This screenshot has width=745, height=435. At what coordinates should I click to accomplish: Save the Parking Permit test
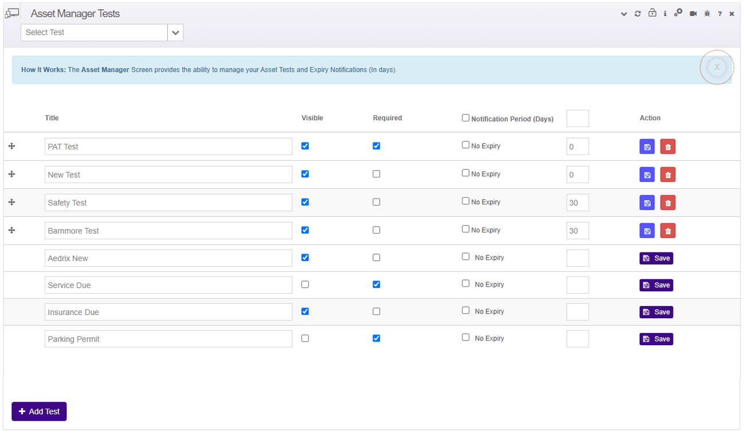656,338
